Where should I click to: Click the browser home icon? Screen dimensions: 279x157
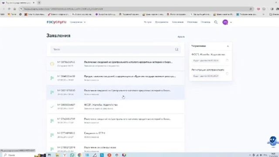[14, 9]
